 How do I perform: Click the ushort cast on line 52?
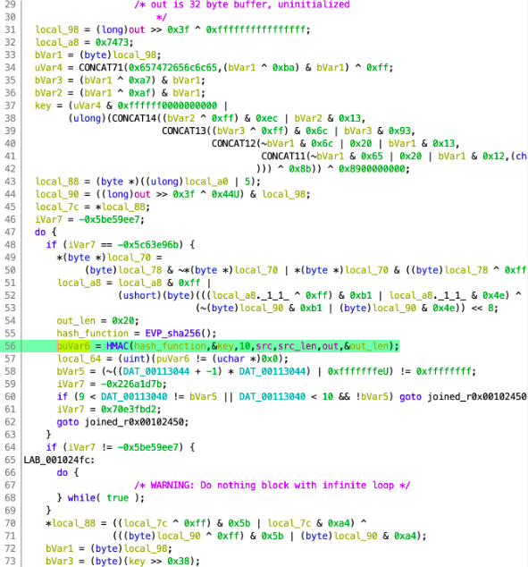(x=139, y=295)
